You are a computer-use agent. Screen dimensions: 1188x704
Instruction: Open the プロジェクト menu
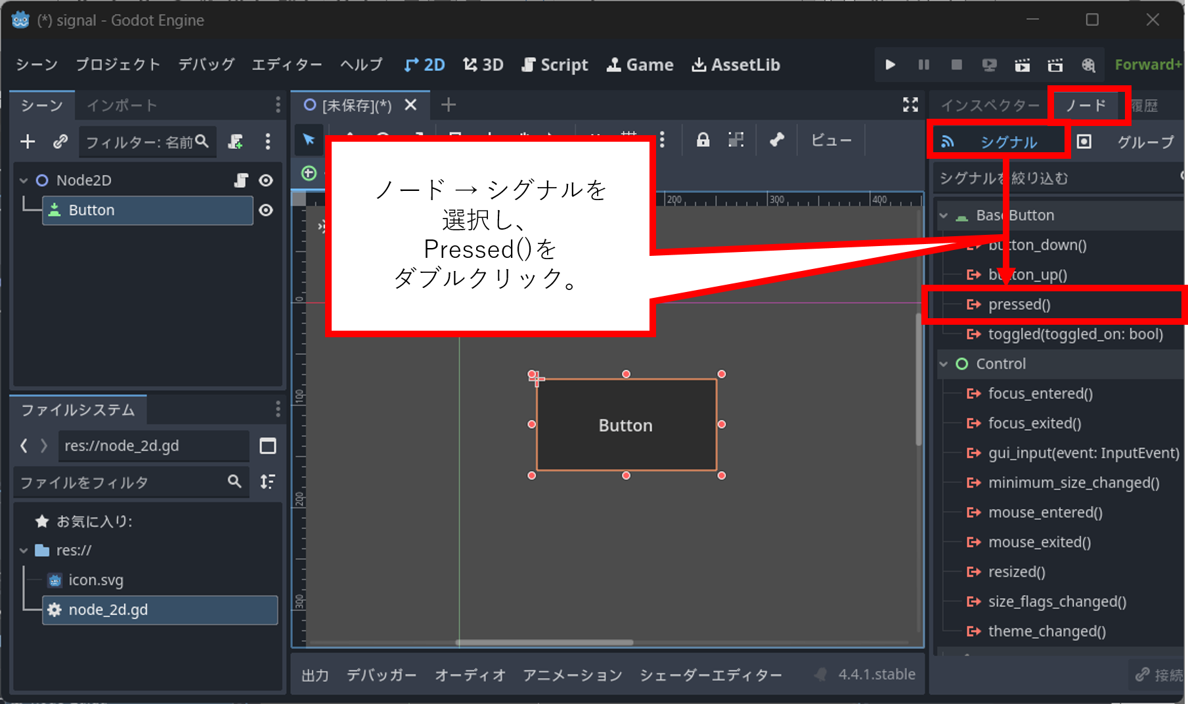(x=118, y=64)
